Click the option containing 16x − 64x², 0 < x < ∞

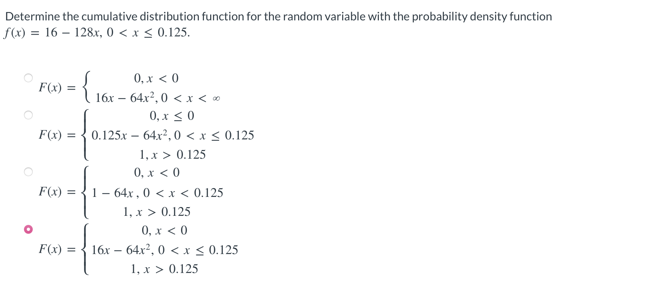click(x=156, y=98)
